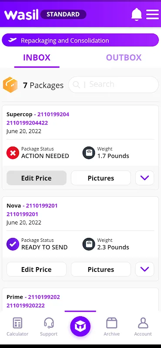Open Pictures for Nova package
The height and width of the screenshot is (348, 161).
[x=101, y=269]
